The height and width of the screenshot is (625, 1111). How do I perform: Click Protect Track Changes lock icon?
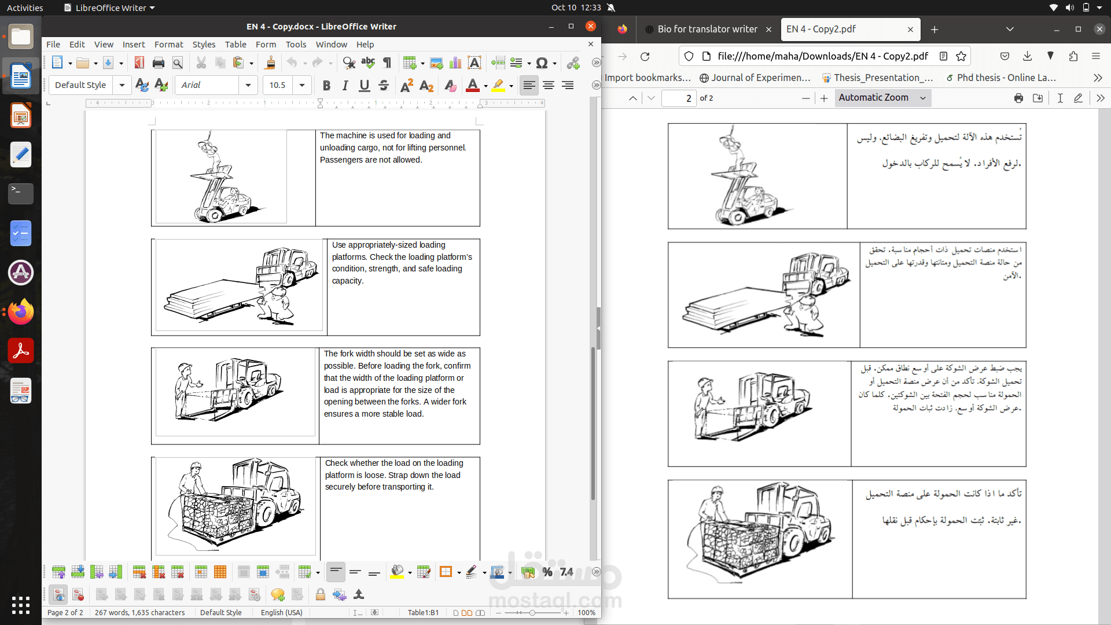[320, 595]
